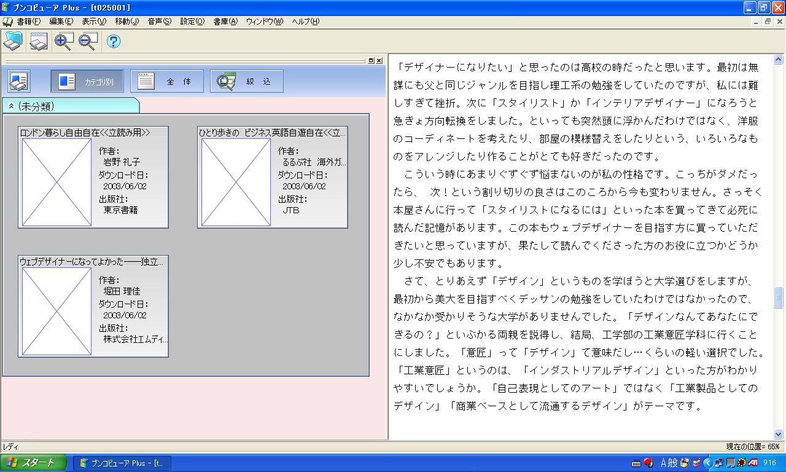Click the open book toolbar icon
786x472 pixels.
[39, 42]
